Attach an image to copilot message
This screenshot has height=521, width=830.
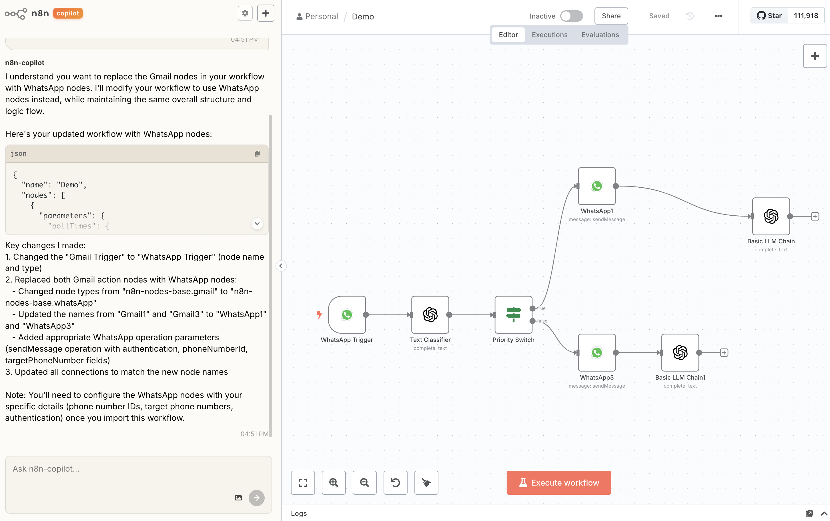click(238, 498)
